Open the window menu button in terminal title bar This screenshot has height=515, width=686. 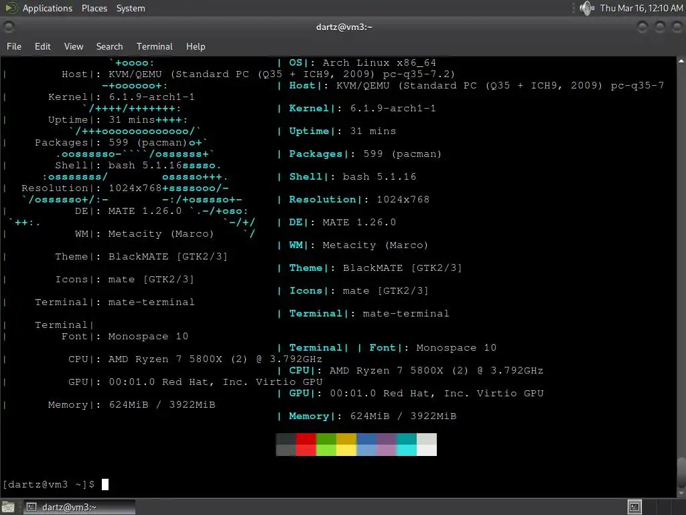pos(8,27)
